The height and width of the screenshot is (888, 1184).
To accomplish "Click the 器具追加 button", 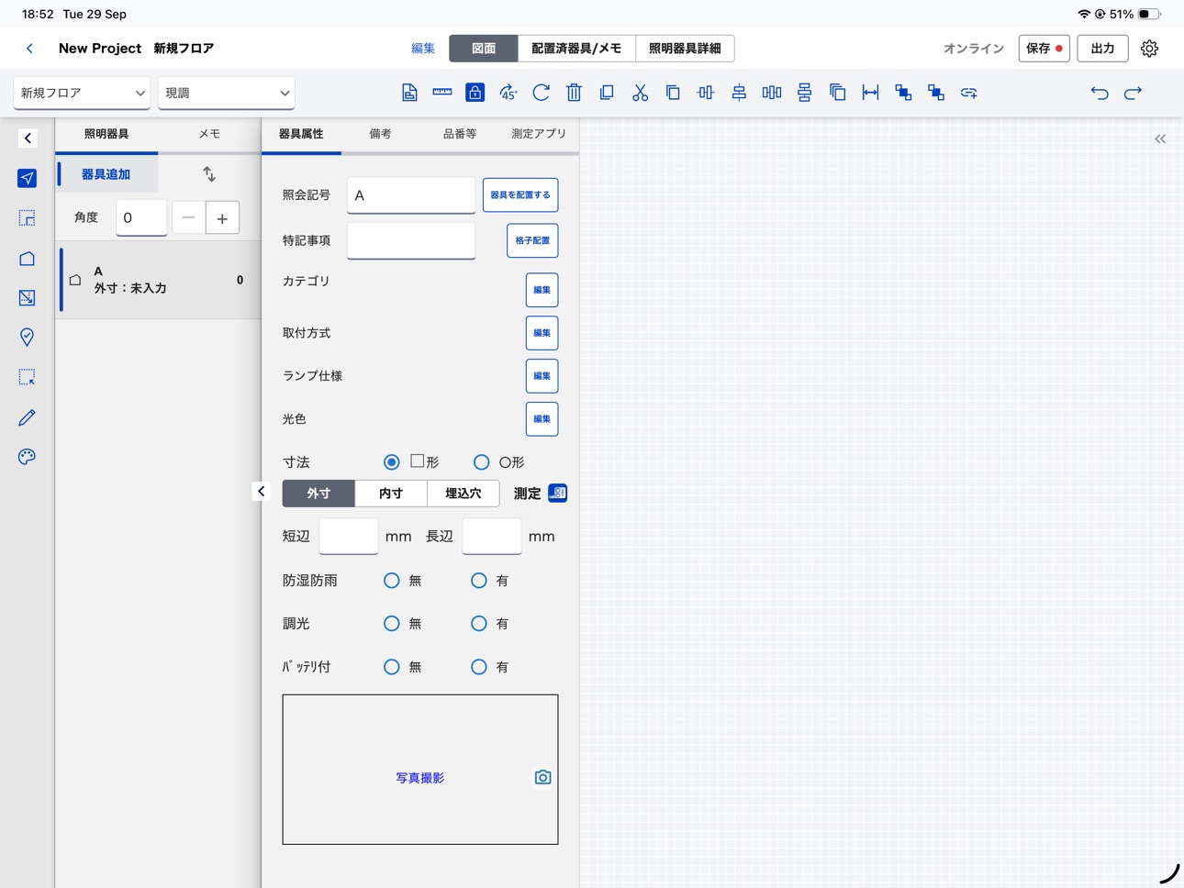I will click(x=106, y=174).
